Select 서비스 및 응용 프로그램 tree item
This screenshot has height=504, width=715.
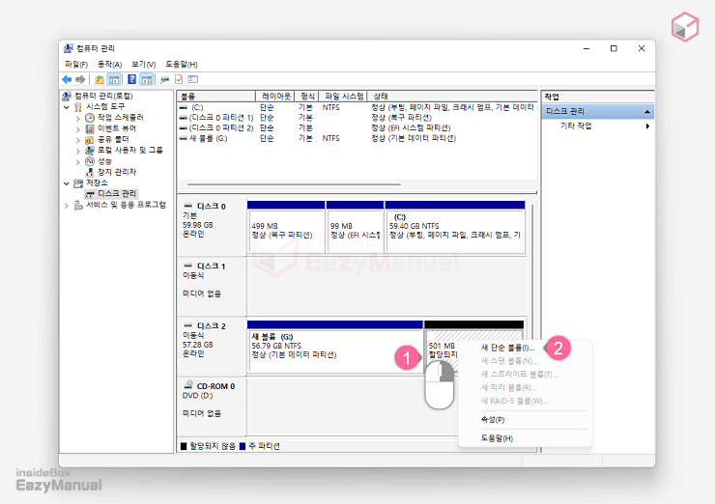click(x=126, y=205)
